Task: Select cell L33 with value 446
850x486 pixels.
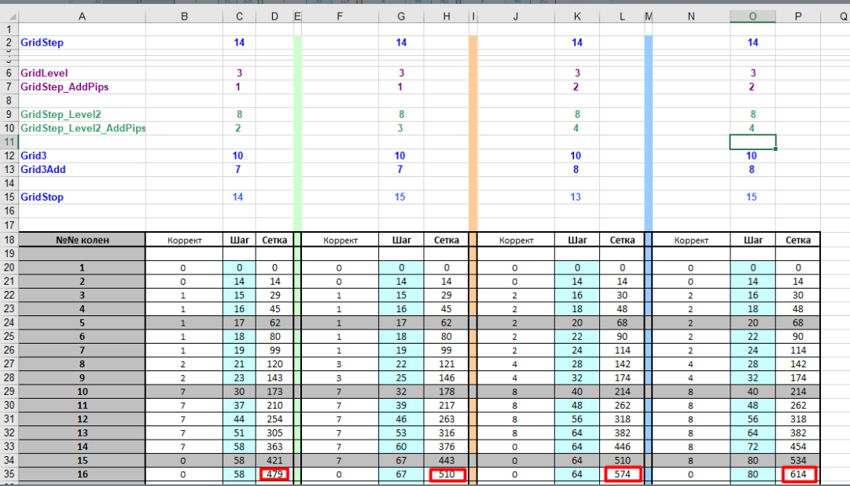Action: coord(622,447)
